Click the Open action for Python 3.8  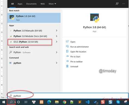click(x=73, y=42)
